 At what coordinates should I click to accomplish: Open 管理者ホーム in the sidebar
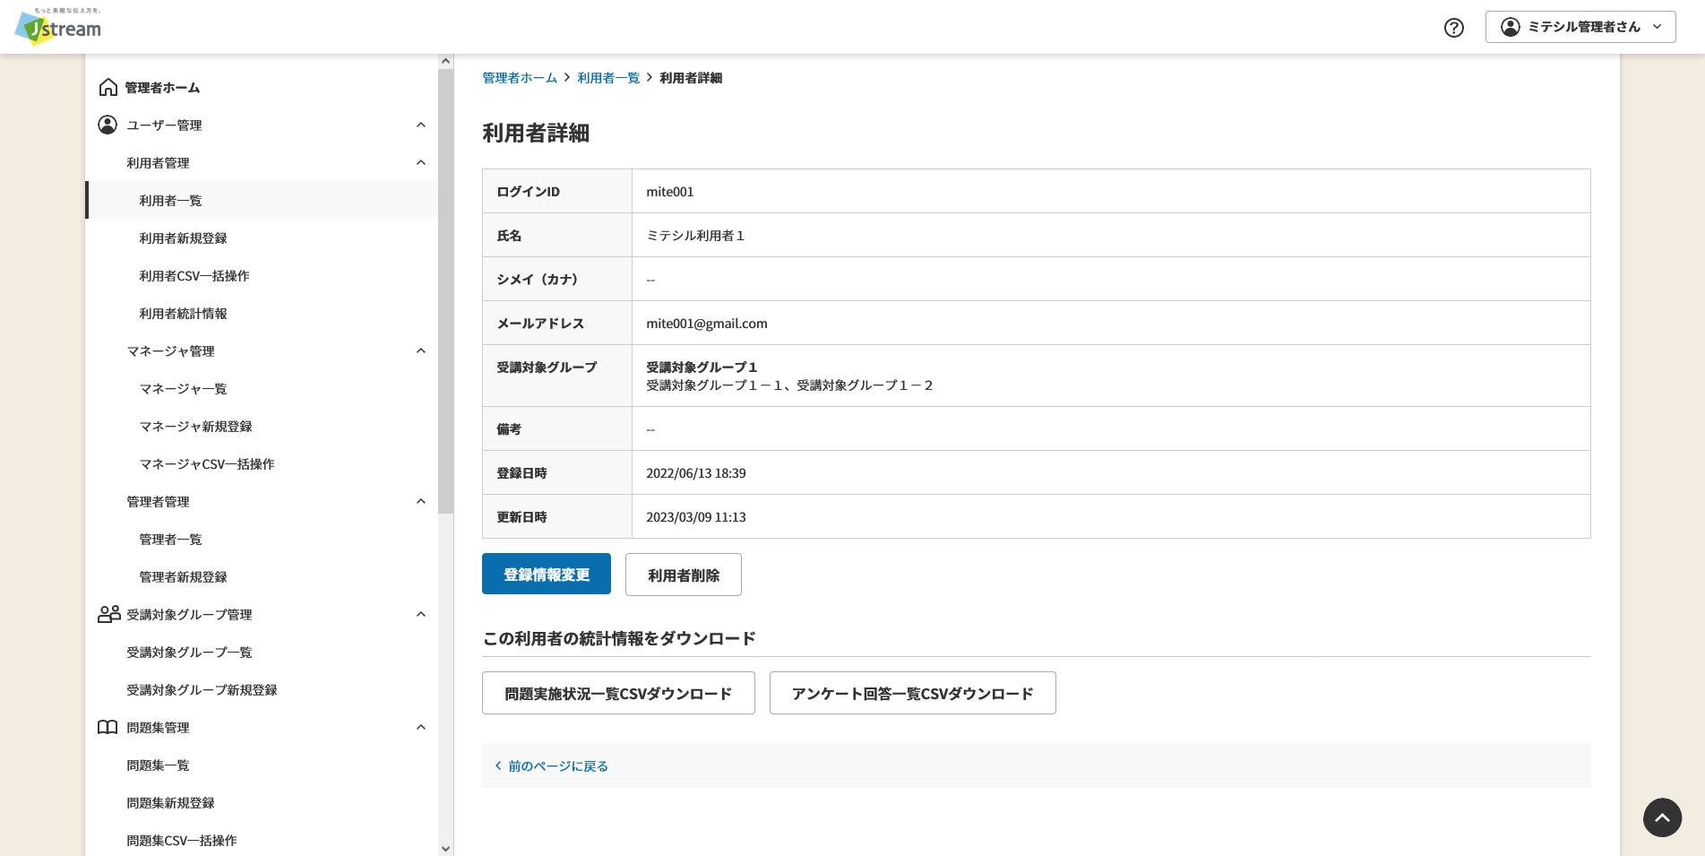click(162, 87)
